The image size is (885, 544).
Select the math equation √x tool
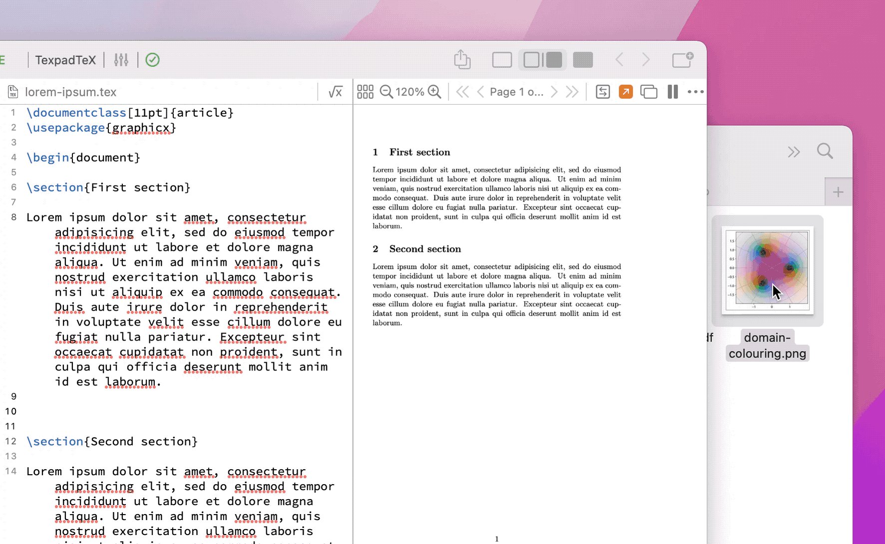coord(335,92)
